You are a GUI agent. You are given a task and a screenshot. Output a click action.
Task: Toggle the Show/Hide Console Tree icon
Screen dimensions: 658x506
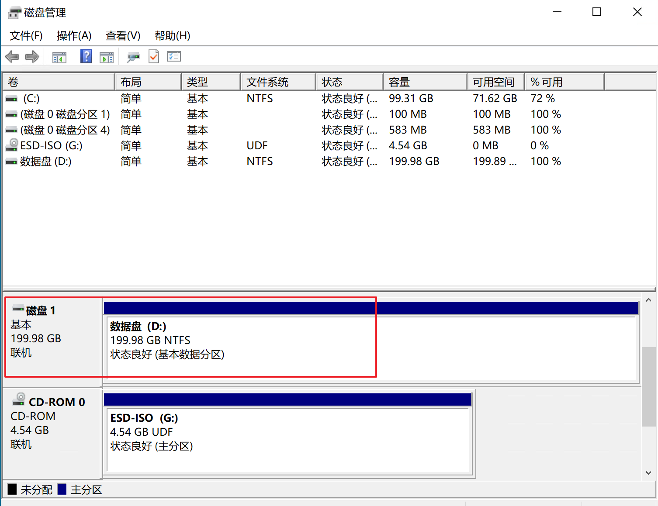(59, 57)
